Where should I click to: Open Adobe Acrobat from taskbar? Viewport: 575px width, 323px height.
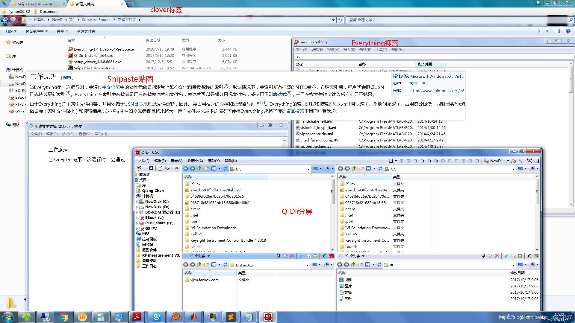[137, 317]
